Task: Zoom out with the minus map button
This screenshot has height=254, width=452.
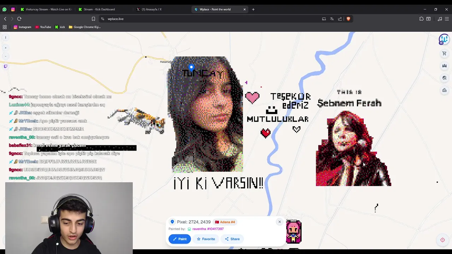Action: point(6,56)
